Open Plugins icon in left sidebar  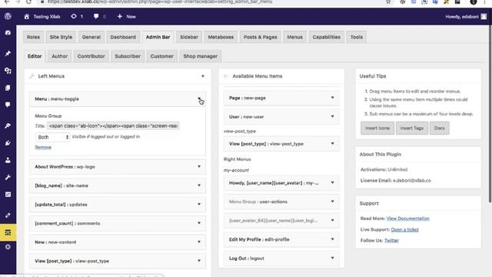[x=8, y=143]
